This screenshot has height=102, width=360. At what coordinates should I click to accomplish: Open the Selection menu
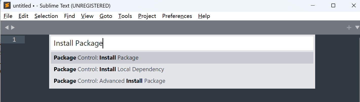(x=46, y=16)
